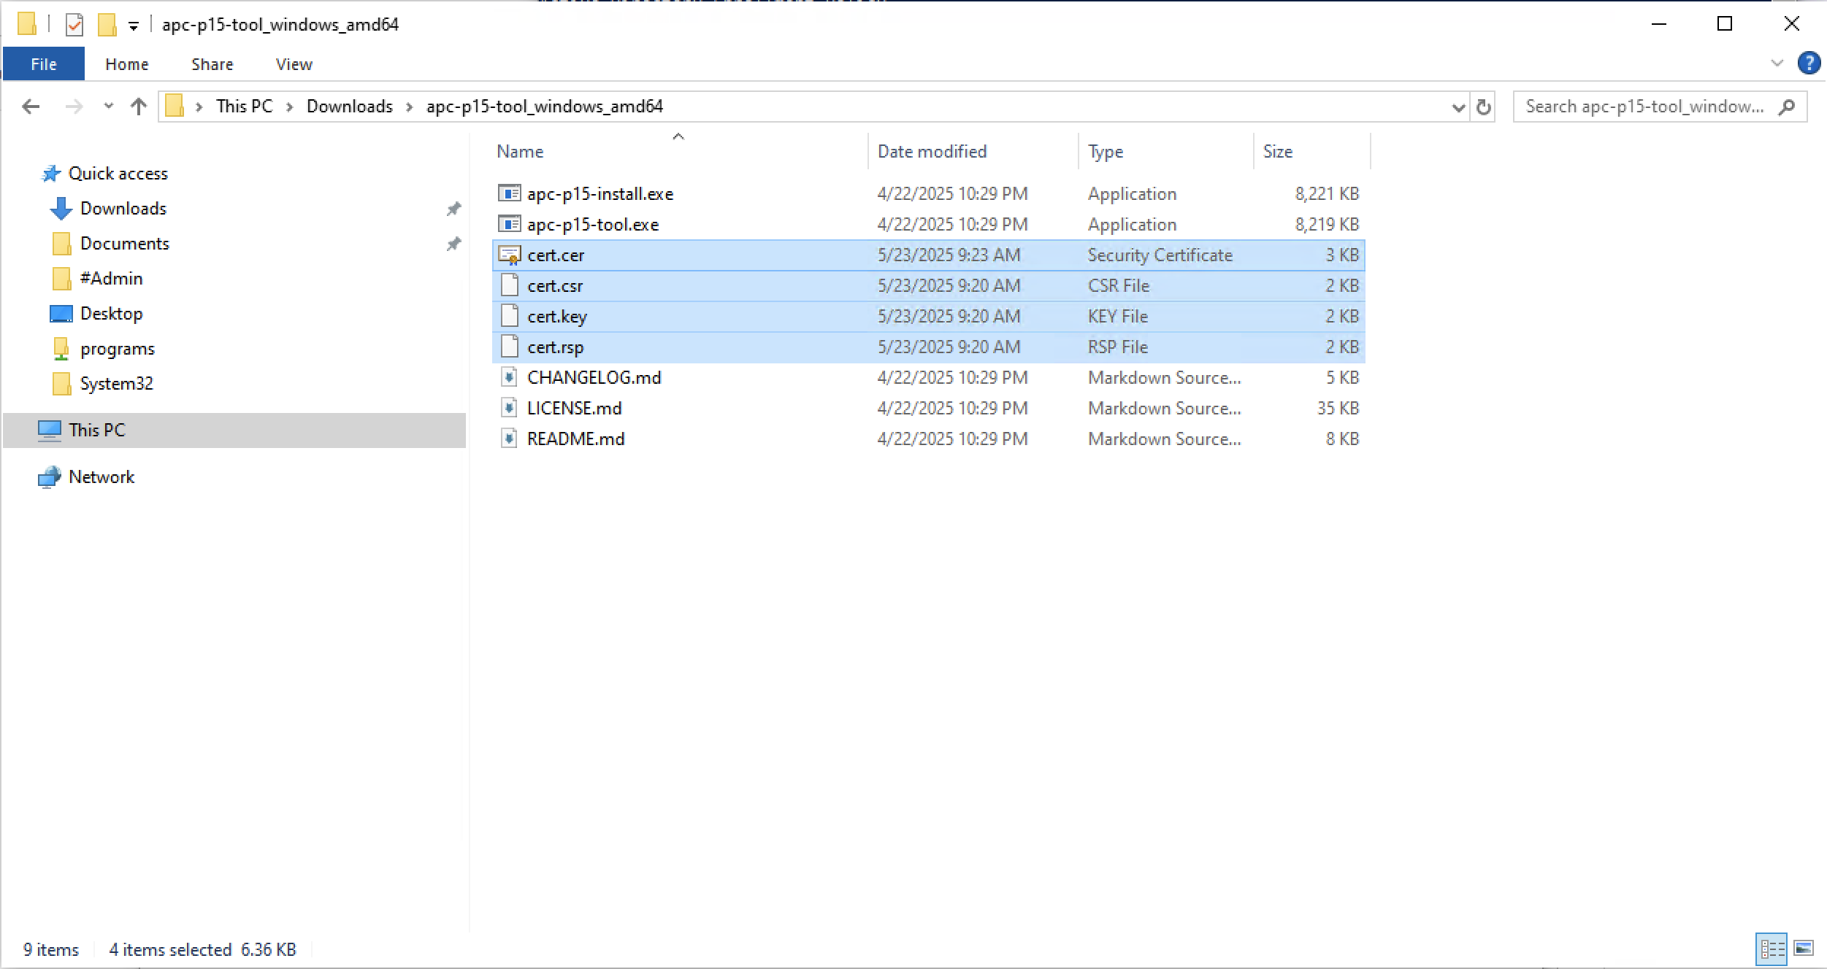Select CHANGELOG.md file icon

[509, 377]
